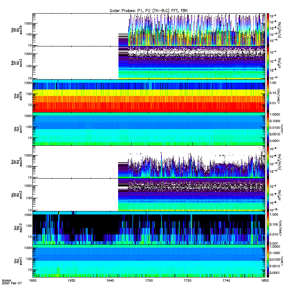283x302 pixels.
Task: Click the color bar beside thc fbk scm1 panel
Action: (268, 261)
